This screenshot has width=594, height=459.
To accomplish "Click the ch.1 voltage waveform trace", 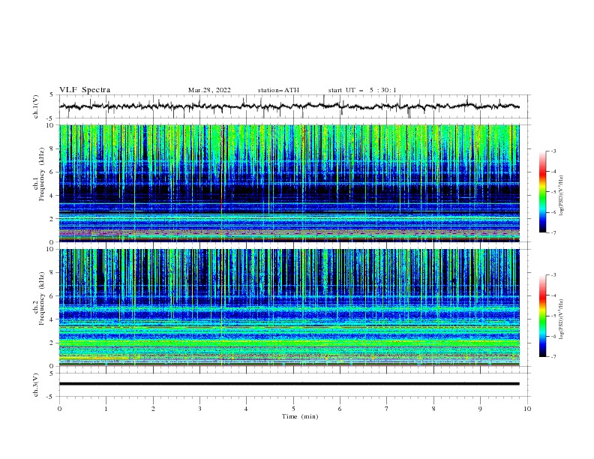I will click(289, 106).
